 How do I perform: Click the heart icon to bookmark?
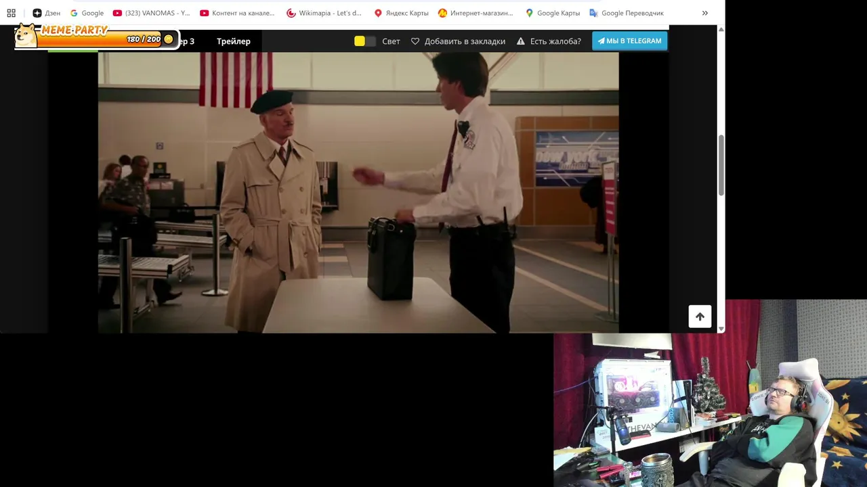tap(415, 41)
